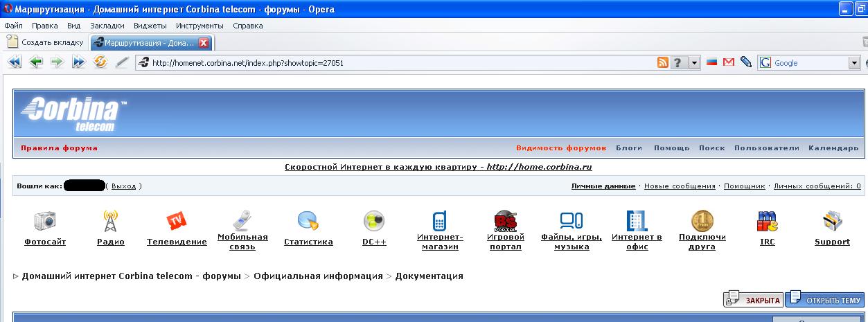Click the Радио antenna icon
The image size is (868, 322).
coord(111,221)
